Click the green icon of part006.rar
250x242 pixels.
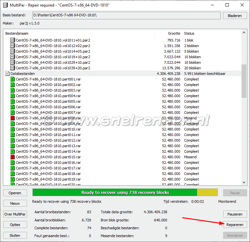click(13, 107)
